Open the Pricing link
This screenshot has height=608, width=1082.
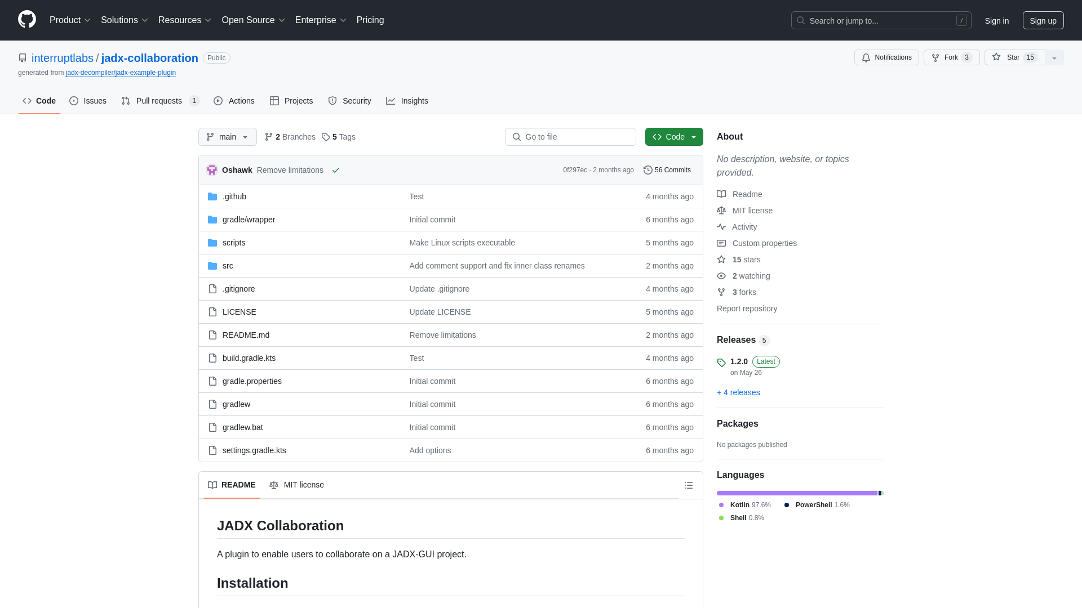(x=370, y=20)
